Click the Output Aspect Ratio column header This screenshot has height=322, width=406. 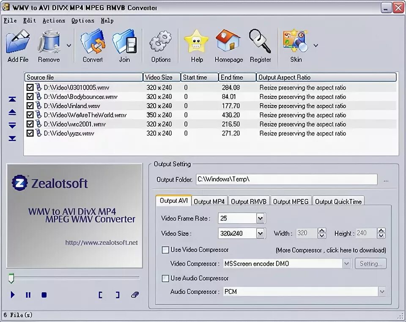tap(326, 77)
